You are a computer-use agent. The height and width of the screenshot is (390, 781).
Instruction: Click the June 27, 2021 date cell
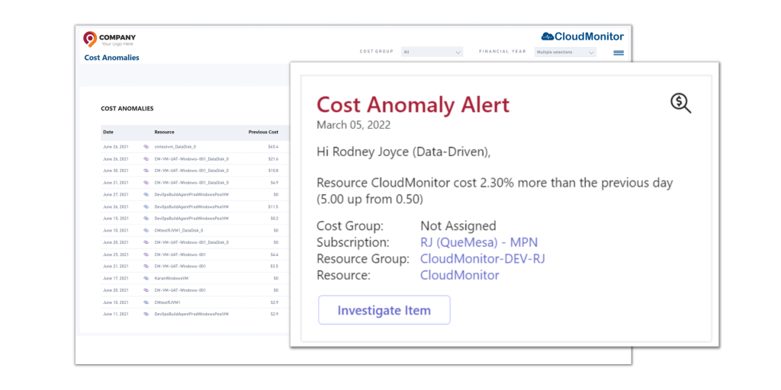116,194
